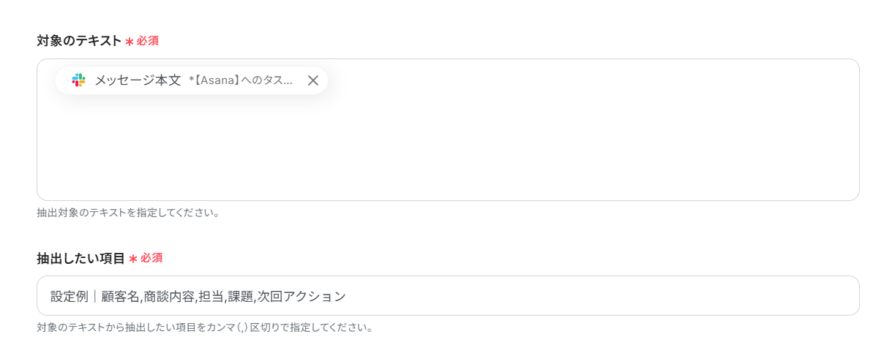Click the *【Asana】へのタス... preview text

tap(241, 80)
